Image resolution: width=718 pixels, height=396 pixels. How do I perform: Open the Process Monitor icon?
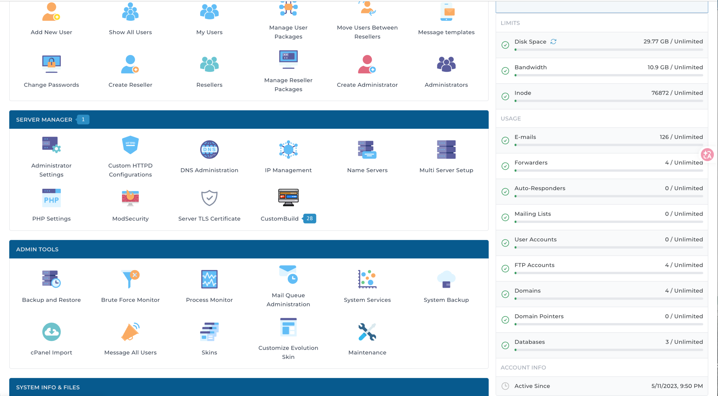click(x=209, y=279)
